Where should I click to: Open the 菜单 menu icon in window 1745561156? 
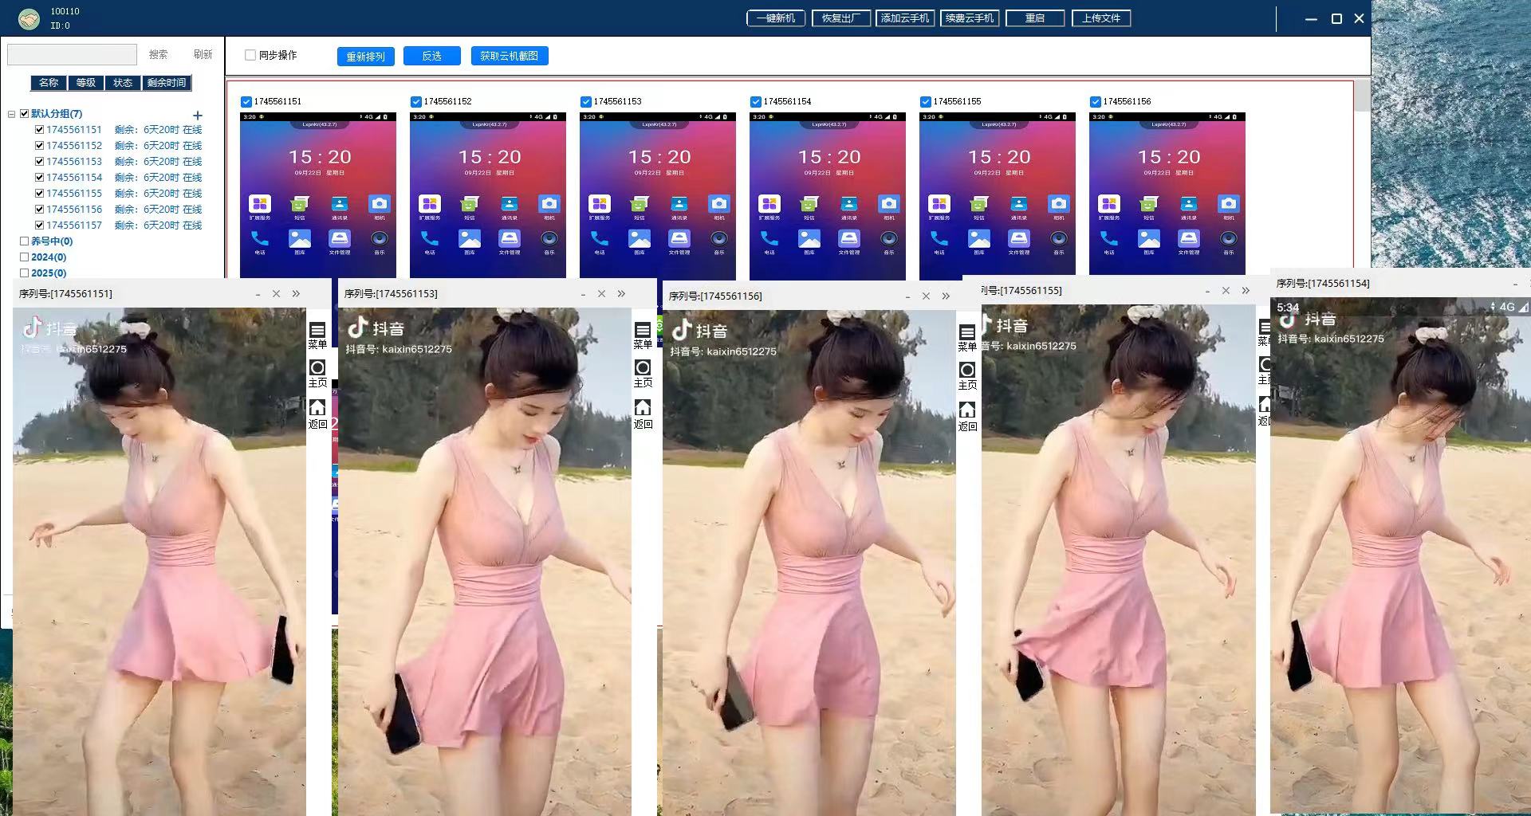pos(968,334)
